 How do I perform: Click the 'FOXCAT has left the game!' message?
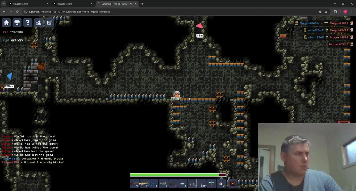(35, 136)
